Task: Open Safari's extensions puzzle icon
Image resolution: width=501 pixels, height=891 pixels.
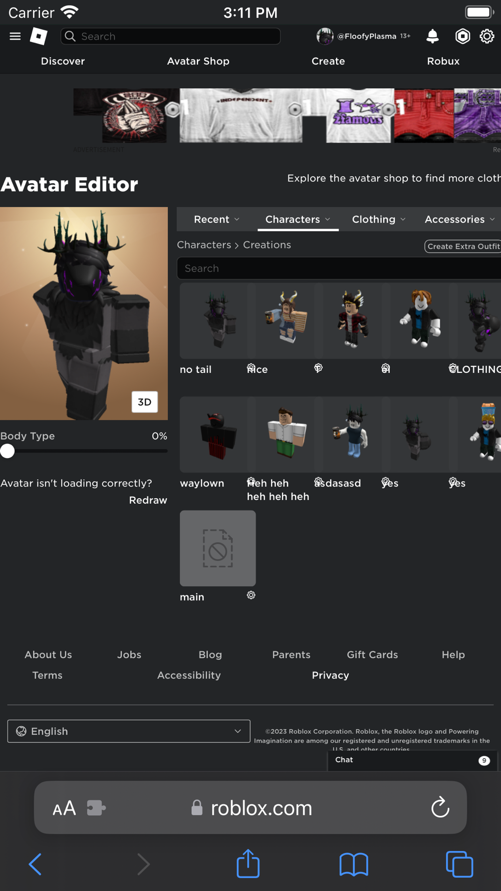Action: [96, 808]
